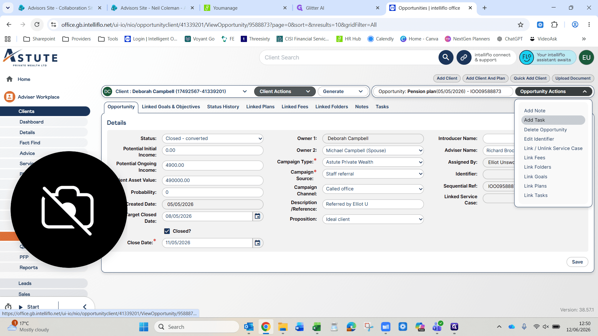Open the Proposition dropdown
This screenshot has width=598, height=336.
click(373, 219)
